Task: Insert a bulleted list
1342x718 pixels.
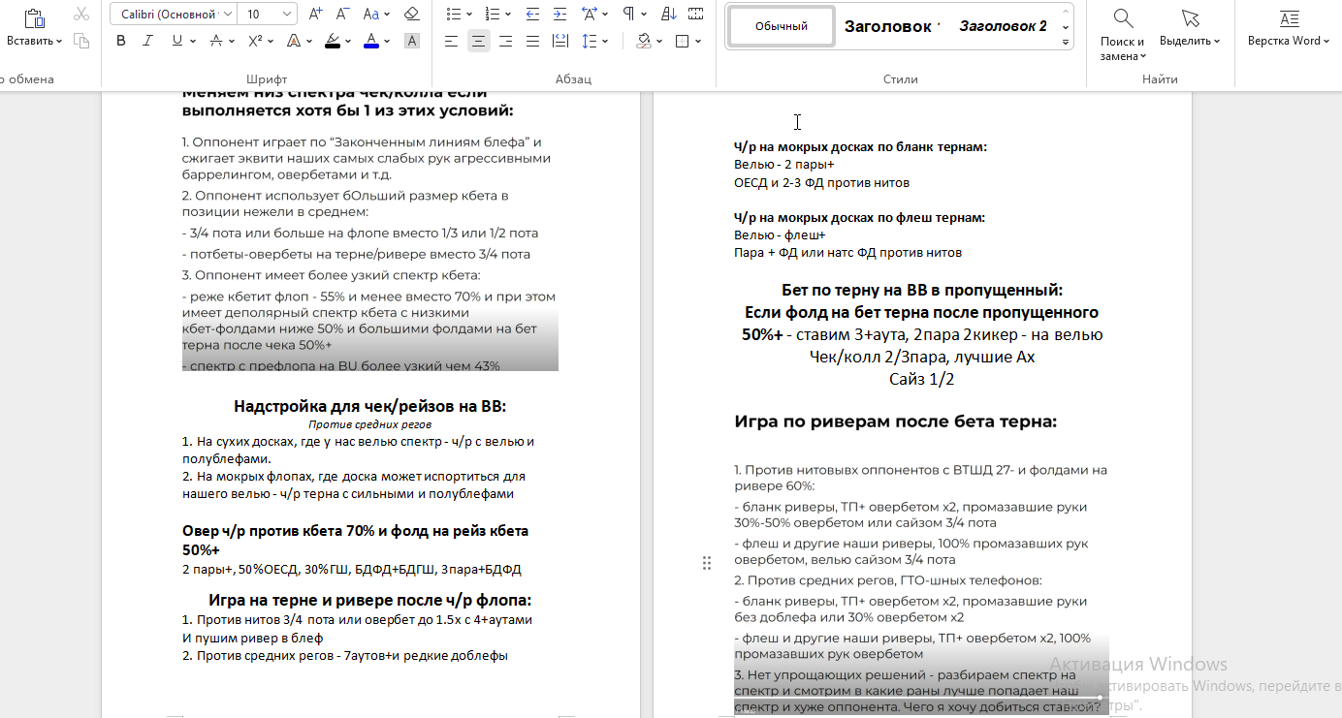Action: coord(453,15)
